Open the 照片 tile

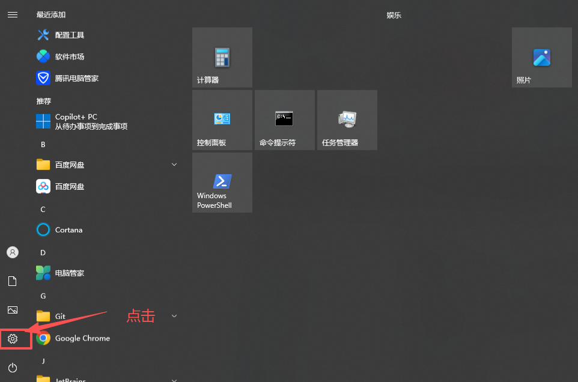[541, 57]
